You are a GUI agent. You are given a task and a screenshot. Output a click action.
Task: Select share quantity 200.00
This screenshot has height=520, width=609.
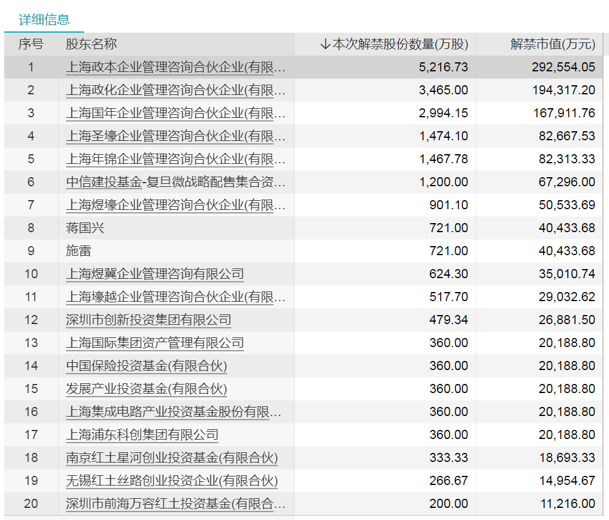[x=449, y=504]
